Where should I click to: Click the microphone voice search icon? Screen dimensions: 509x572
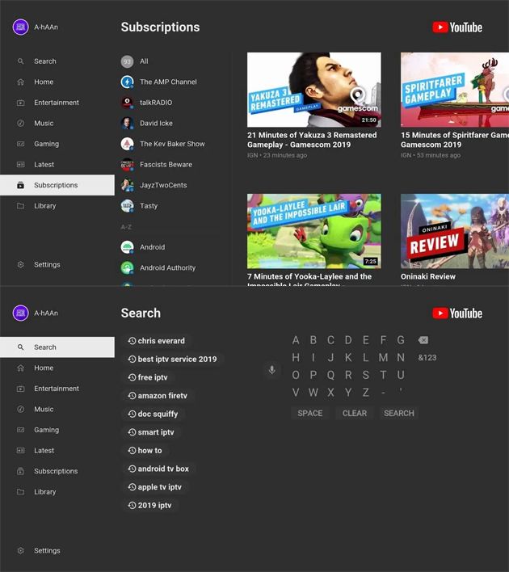click(x=271, y=370)
